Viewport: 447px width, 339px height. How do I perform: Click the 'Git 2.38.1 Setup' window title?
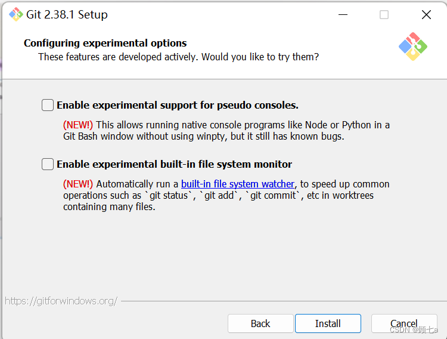[67, 14]
